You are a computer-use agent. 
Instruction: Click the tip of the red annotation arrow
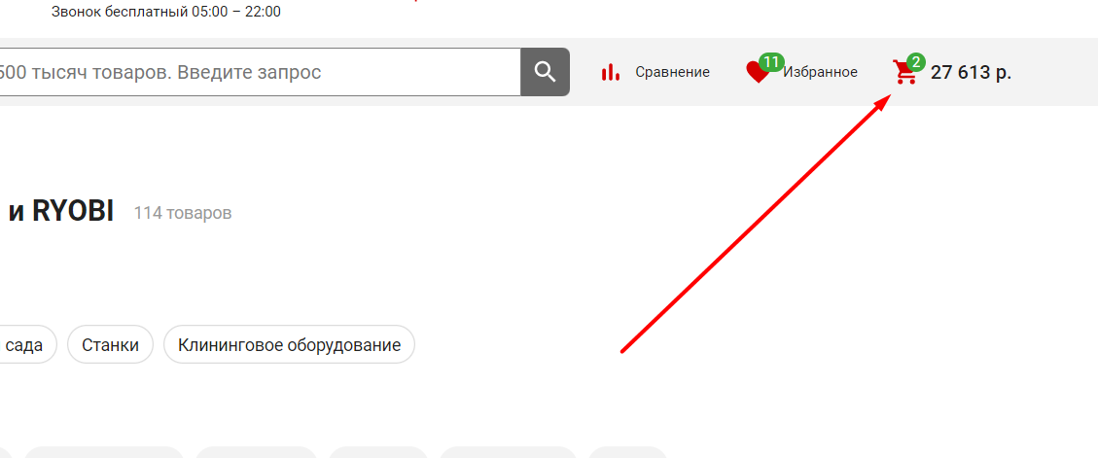tap(889, 97)
